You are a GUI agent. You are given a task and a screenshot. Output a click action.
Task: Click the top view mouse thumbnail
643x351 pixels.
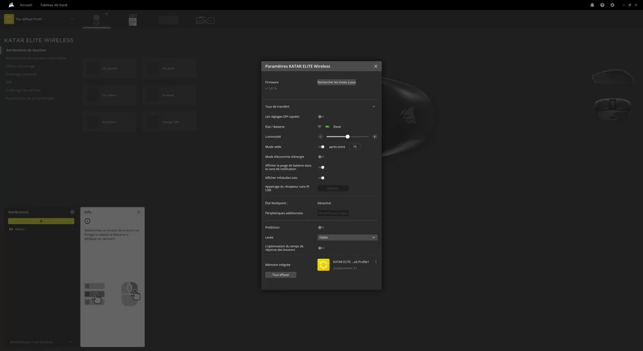point(612,108)
